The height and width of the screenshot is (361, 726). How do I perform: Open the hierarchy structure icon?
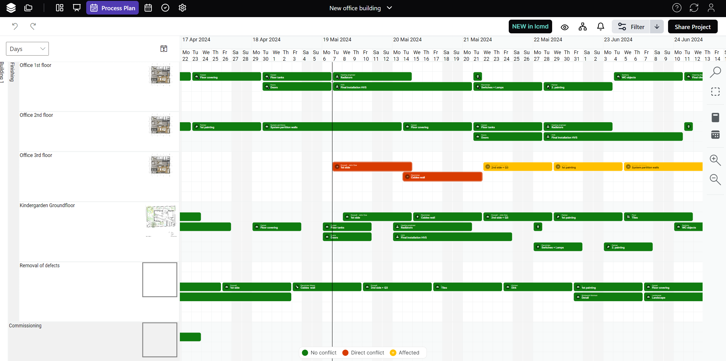pos(582,27)
